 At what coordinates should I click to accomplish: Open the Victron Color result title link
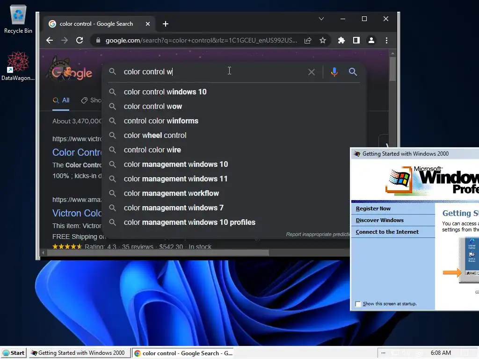coord(77,213)
